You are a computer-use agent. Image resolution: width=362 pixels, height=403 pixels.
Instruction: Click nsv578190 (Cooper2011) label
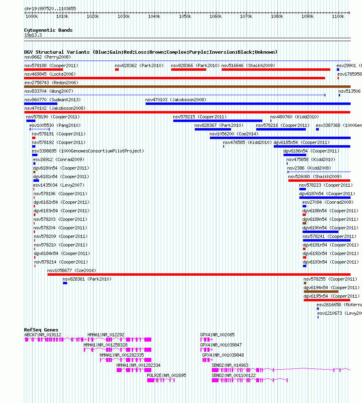pos(53,117)
